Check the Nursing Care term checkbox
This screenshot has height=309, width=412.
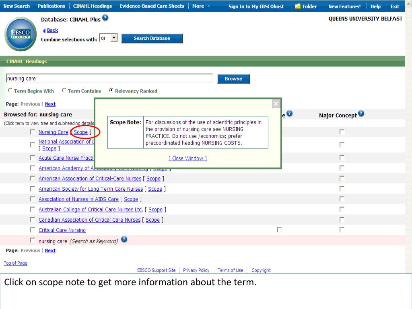[33, 132]
